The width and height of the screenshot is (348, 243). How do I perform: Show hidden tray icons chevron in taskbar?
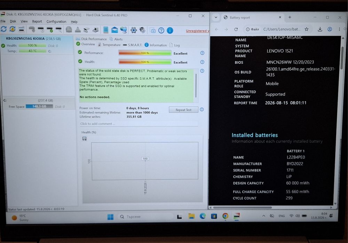tap(263, 216)
